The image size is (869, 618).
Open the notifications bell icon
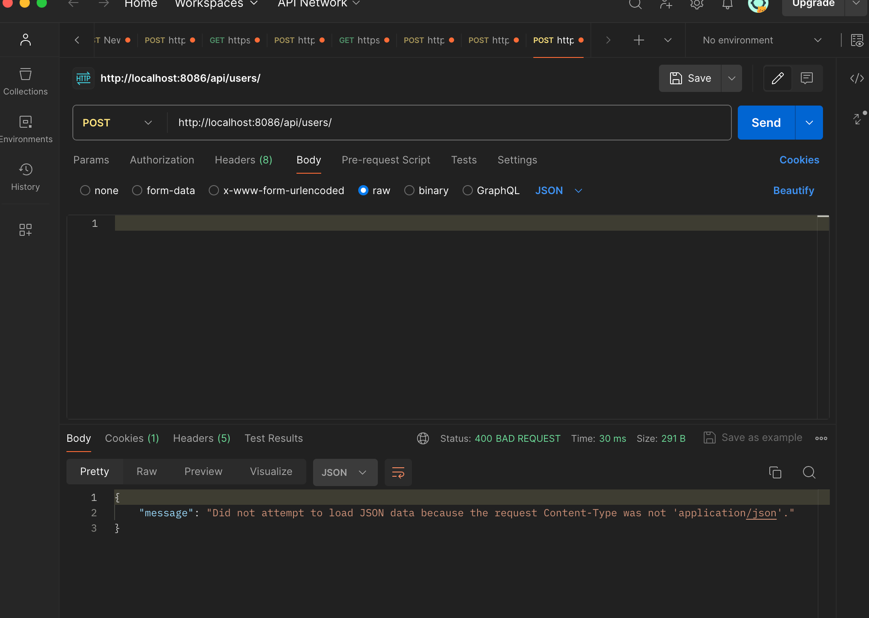click(727, 4)
